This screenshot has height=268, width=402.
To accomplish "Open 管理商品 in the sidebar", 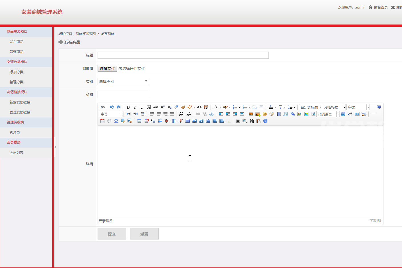I will coord(17,52).
